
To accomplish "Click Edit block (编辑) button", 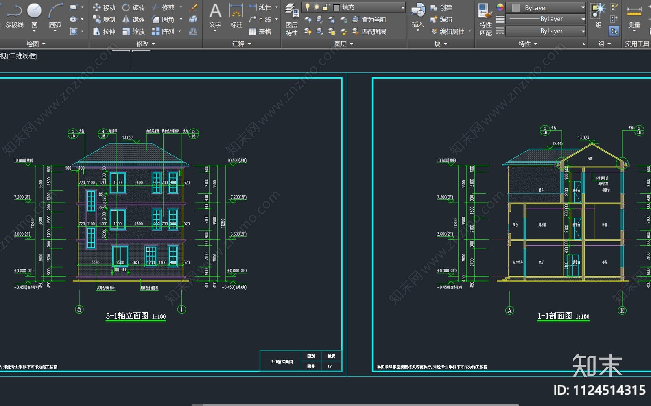I will tap(441, 19).
